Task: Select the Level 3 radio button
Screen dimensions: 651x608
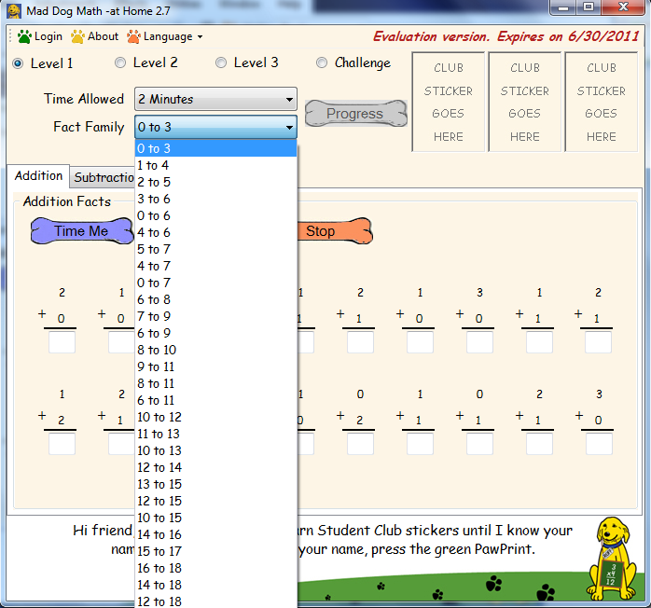Action: coord(221,62)
